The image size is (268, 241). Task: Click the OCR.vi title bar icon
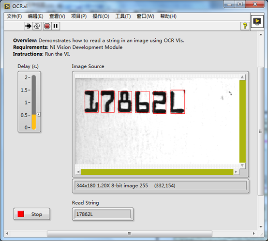[x=7, y=6]
